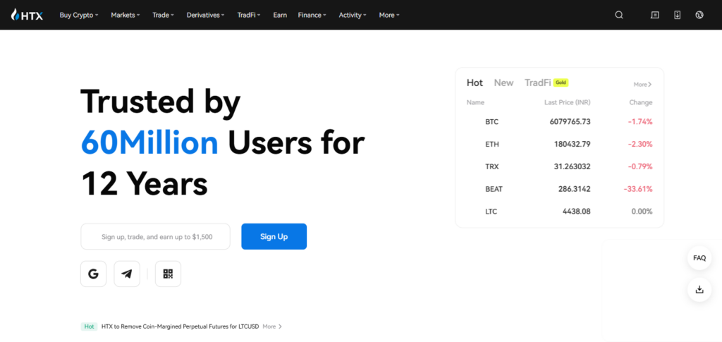
Task: Click the Name column header
Action: pos(475,103)
